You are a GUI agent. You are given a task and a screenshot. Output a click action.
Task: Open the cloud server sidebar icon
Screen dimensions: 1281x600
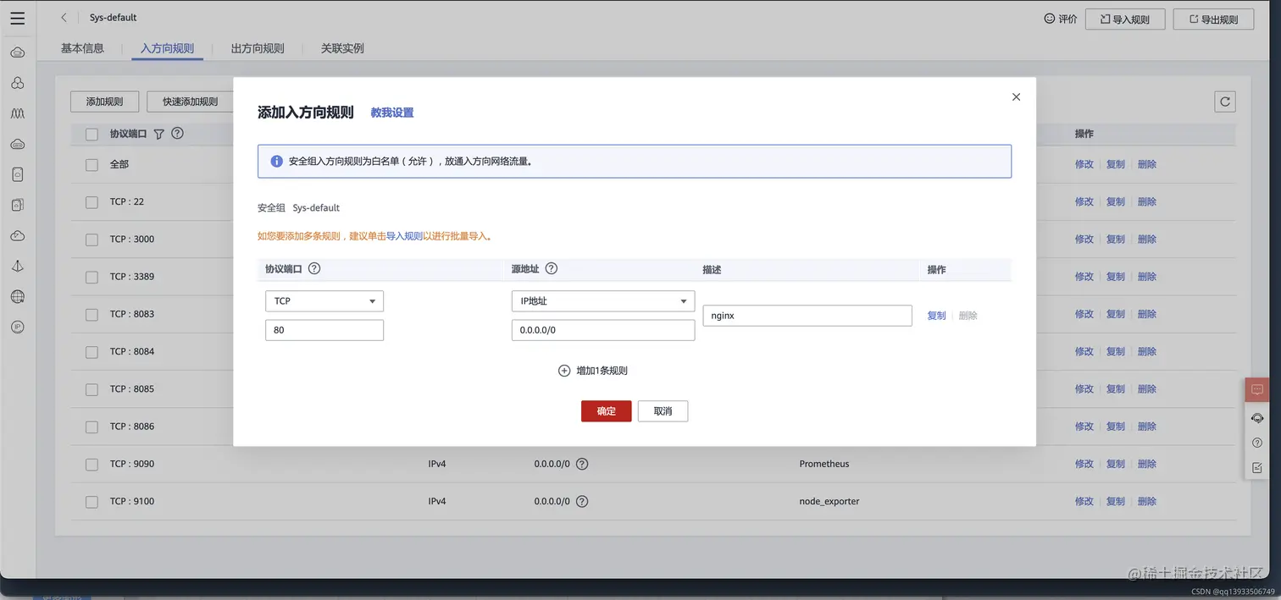coord(18,53)
